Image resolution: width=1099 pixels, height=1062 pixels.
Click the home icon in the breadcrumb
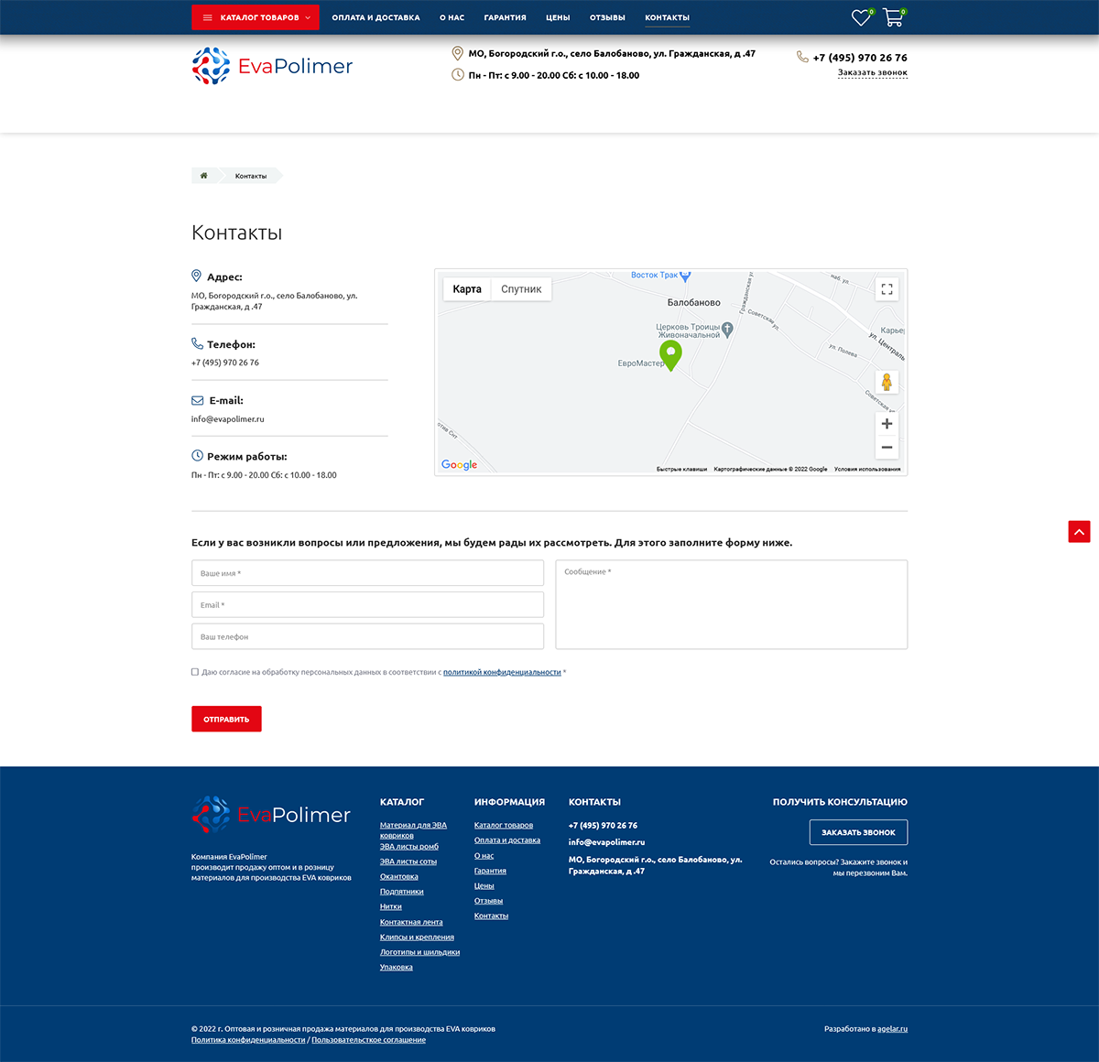click(x=203, y=176)
